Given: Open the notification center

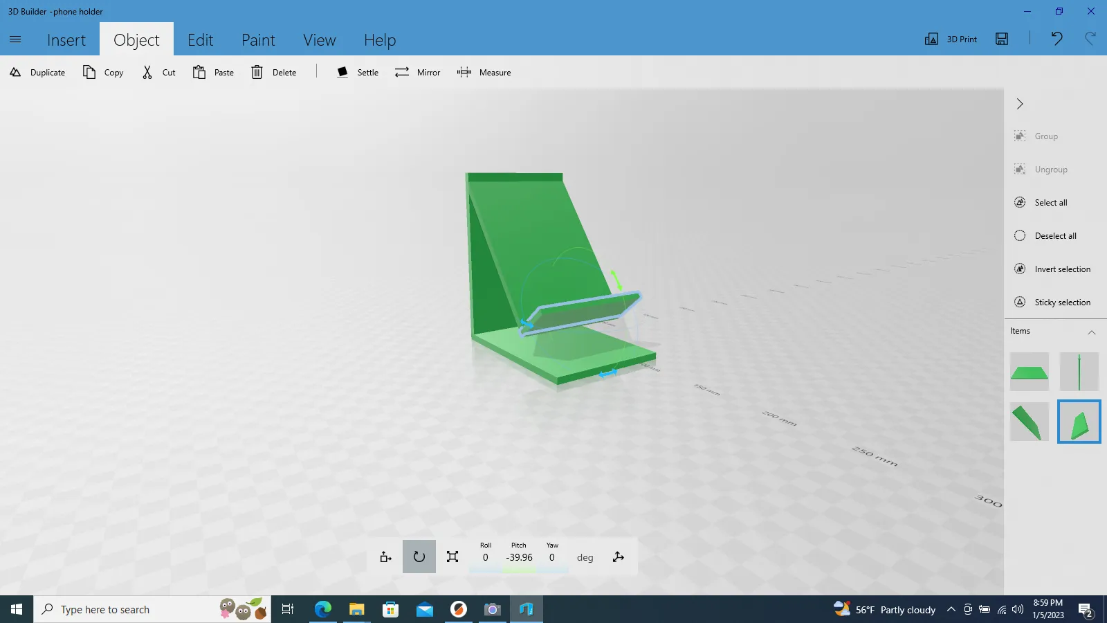Looking at the screenshot, I should [1086, 610].
